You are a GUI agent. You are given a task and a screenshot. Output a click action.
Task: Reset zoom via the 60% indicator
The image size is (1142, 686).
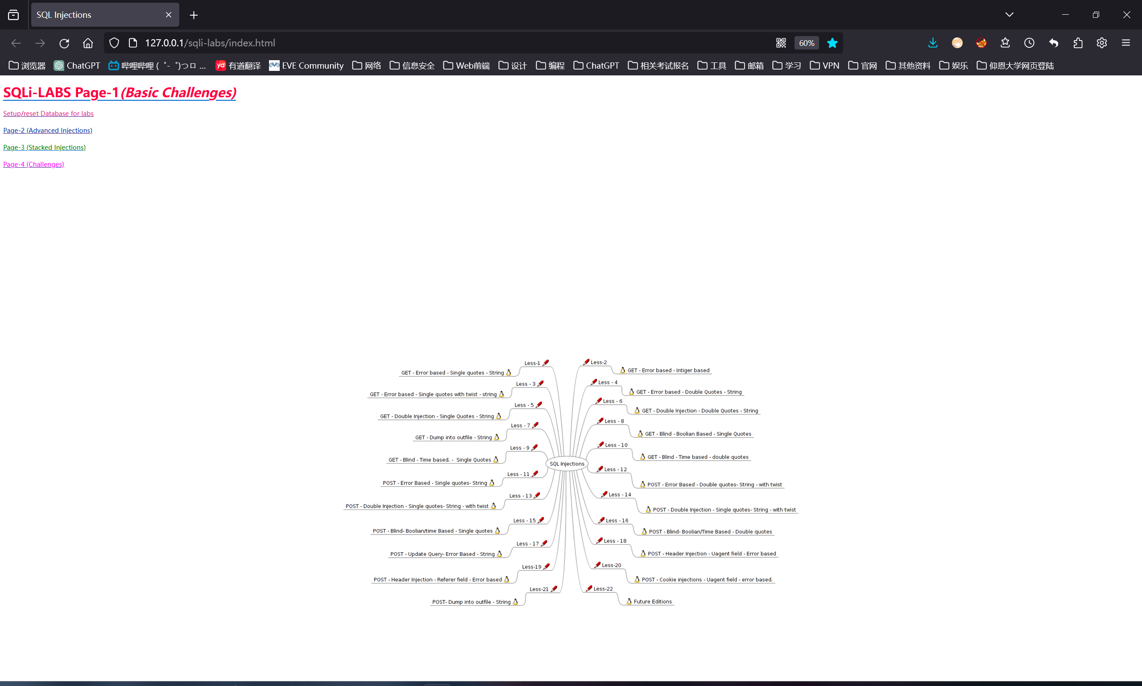(x=807, y=43)
